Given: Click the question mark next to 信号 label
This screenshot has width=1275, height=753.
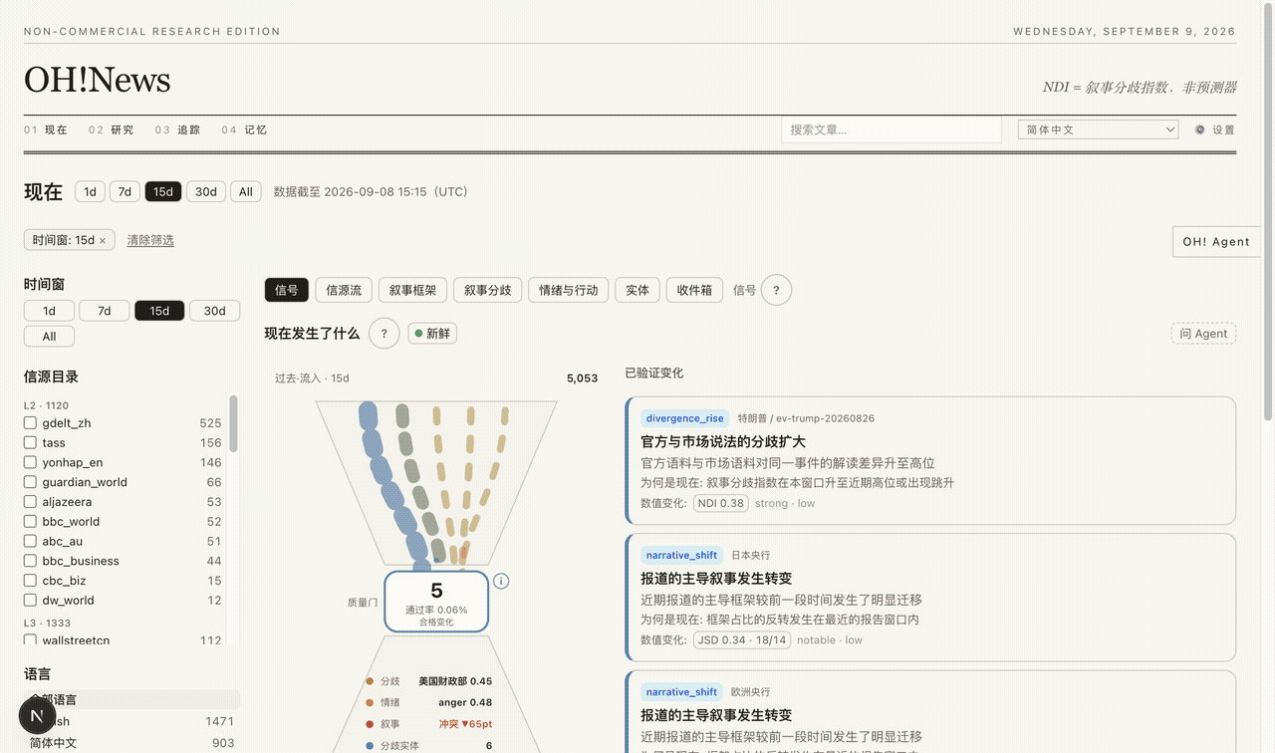Looking at the screenshot, I should (776, 290).
